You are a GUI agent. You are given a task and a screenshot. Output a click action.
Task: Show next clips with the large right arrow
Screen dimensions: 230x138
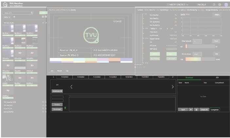(x=173, y=87)
